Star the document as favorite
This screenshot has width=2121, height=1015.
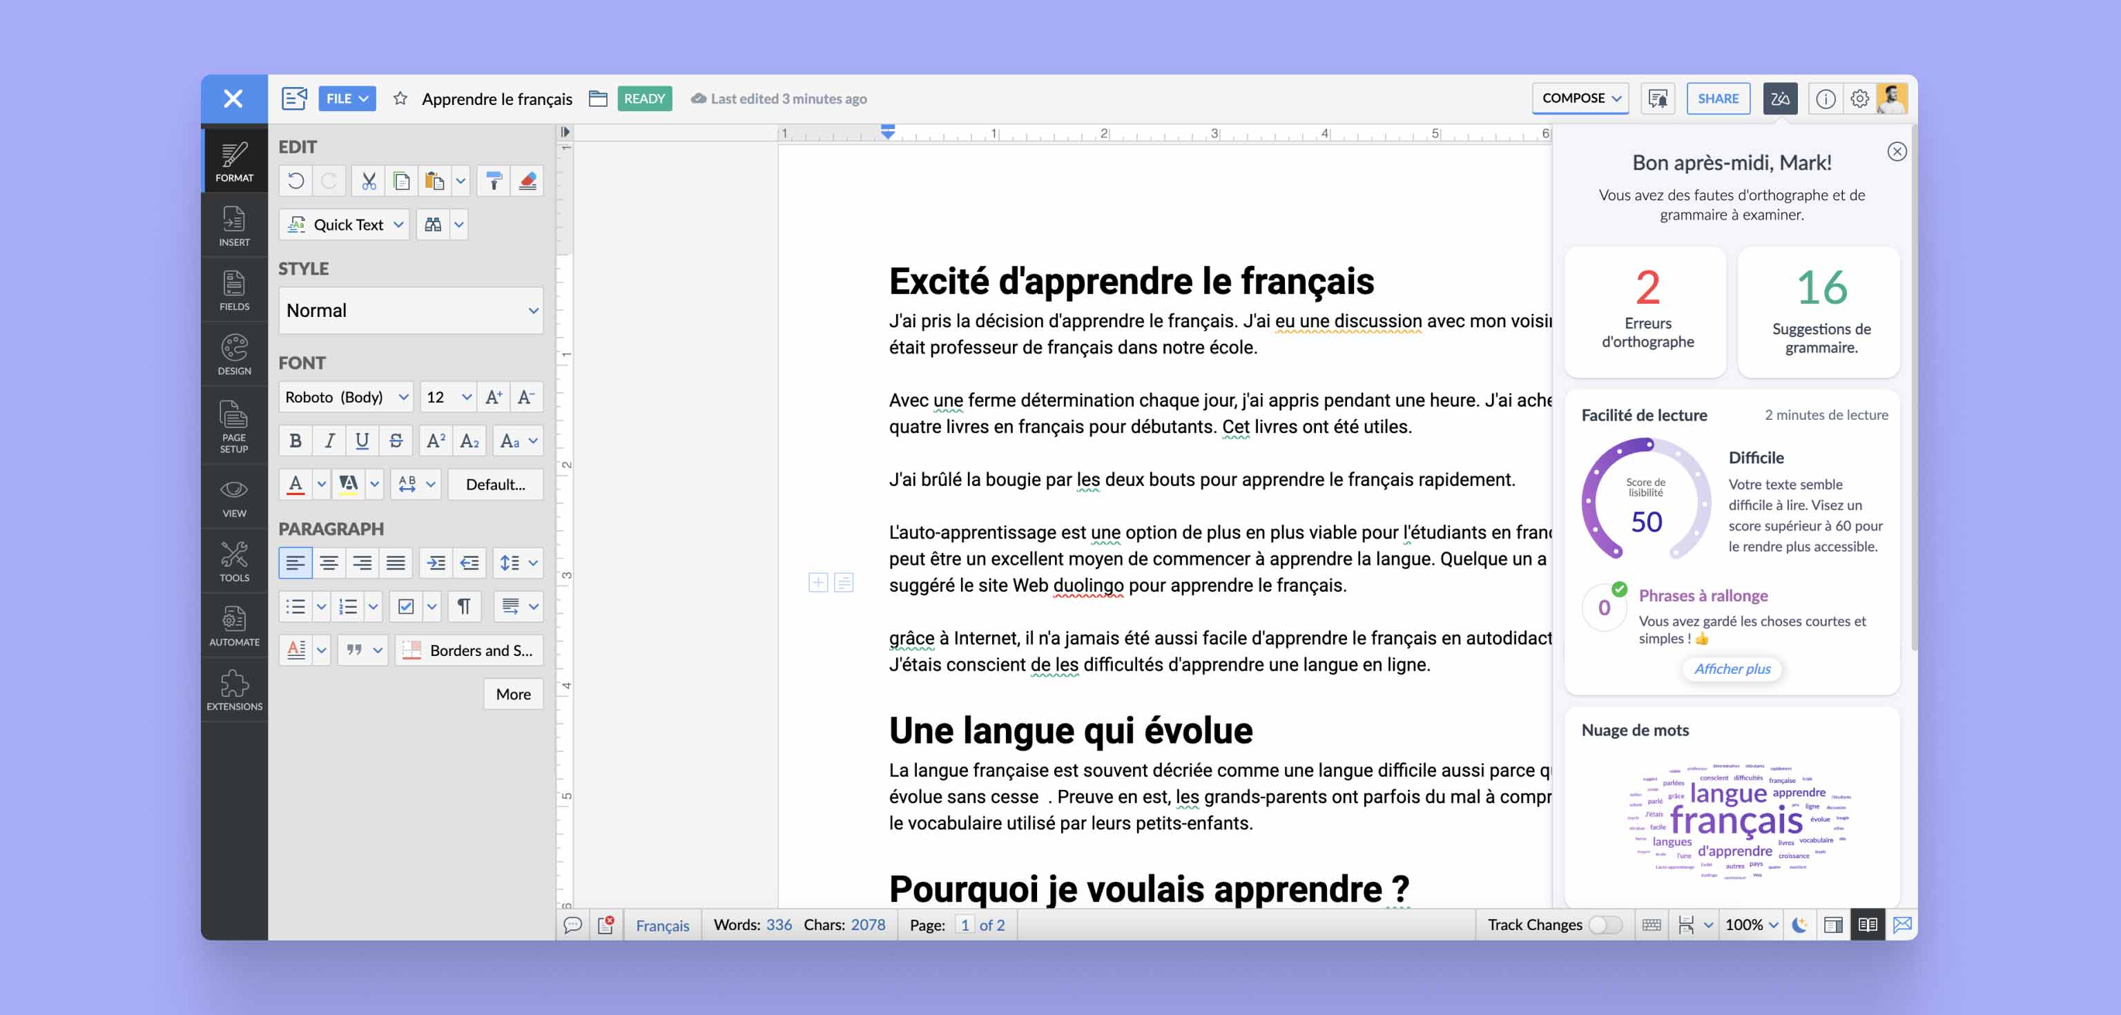[400, 99]
